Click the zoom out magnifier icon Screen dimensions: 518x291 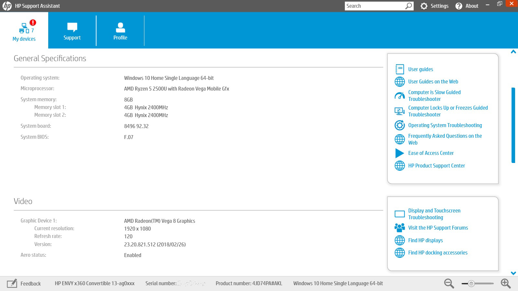click(x=449, y=284)
